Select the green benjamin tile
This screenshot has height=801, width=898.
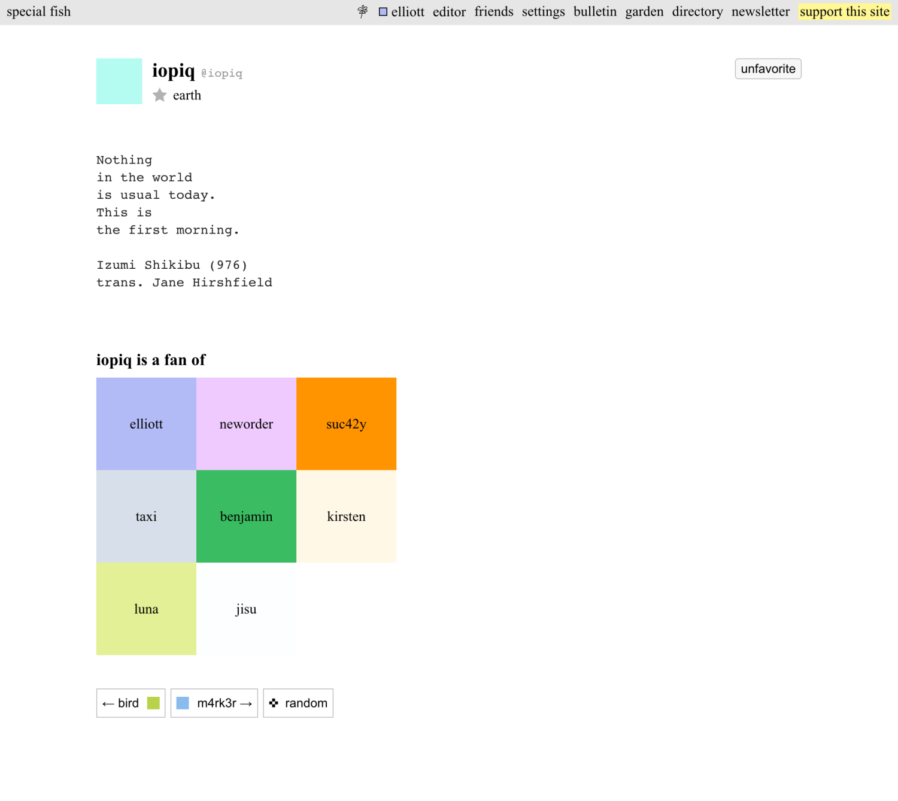tap(246, 516)
